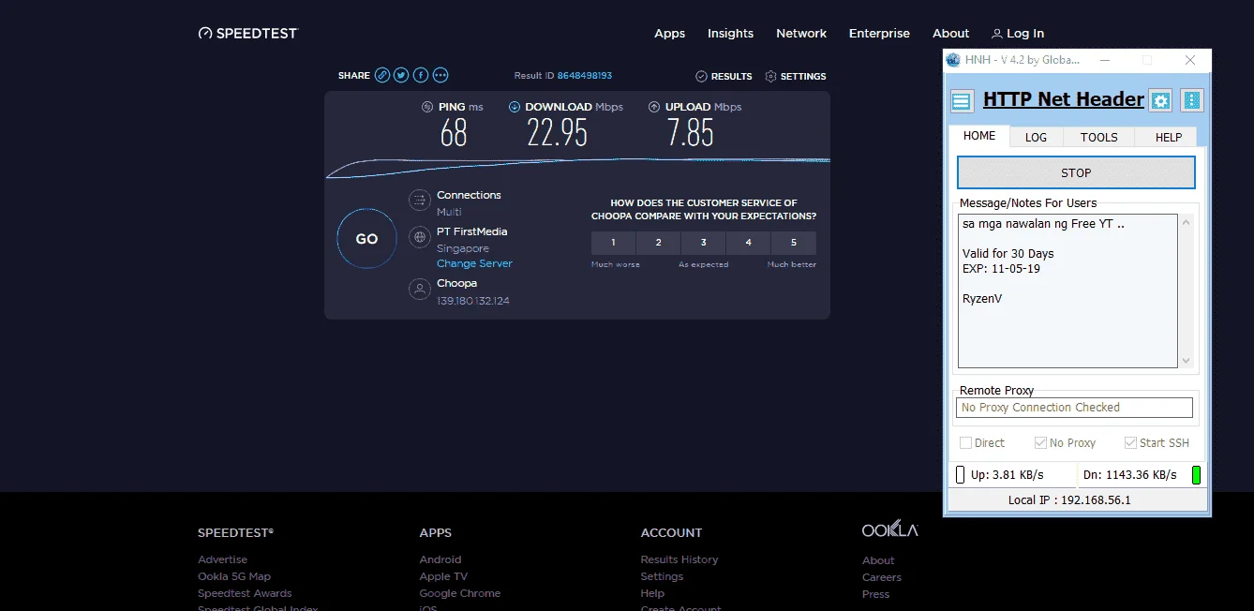Click HNH rightmost toolbar icon
This screenshot has width=1254, height=611.
(x=1191, y=100)
